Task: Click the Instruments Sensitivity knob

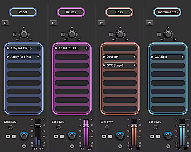Action: [x=155, y=127]
